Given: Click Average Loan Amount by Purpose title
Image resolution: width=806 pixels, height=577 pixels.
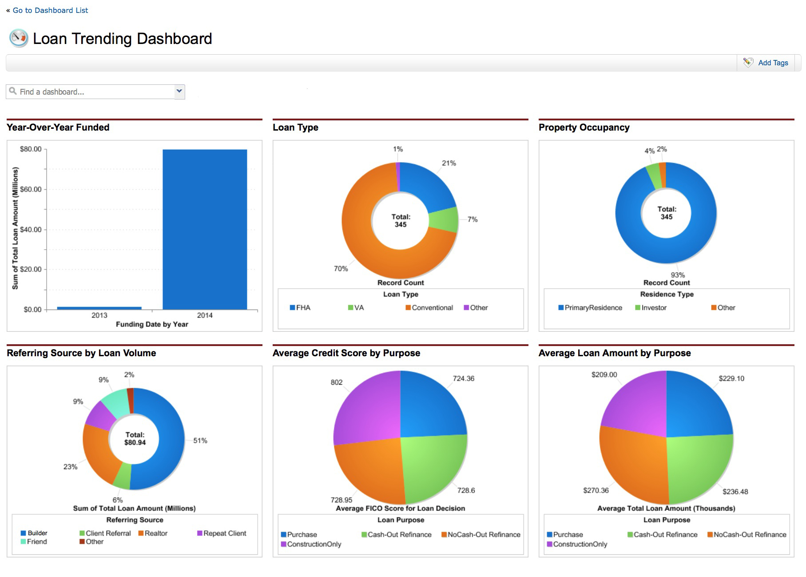Looking at the screenshot, I should (x=615, y=353).
